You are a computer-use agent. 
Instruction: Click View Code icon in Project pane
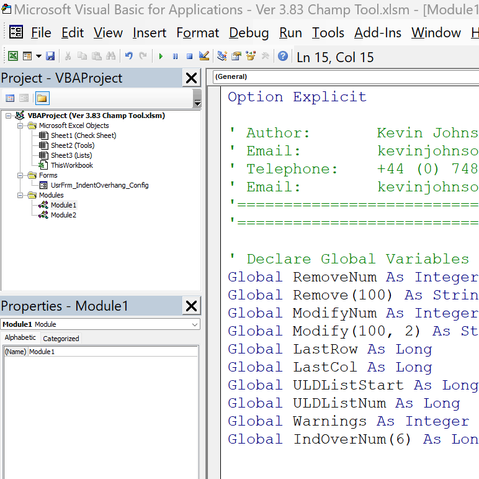pos(10,98)
